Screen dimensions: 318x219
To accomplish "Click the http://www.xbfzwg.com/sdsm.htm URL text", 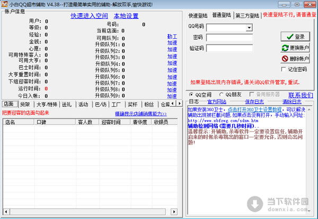I will [x=223, y=121].
